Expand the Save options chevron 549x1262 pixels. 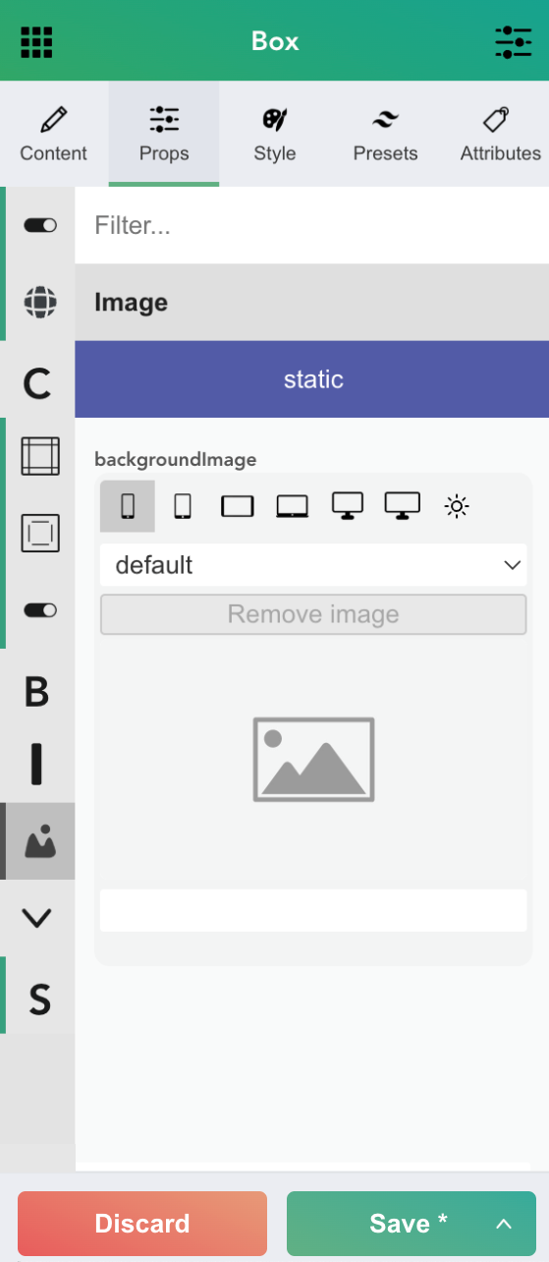coord(504,1224)
